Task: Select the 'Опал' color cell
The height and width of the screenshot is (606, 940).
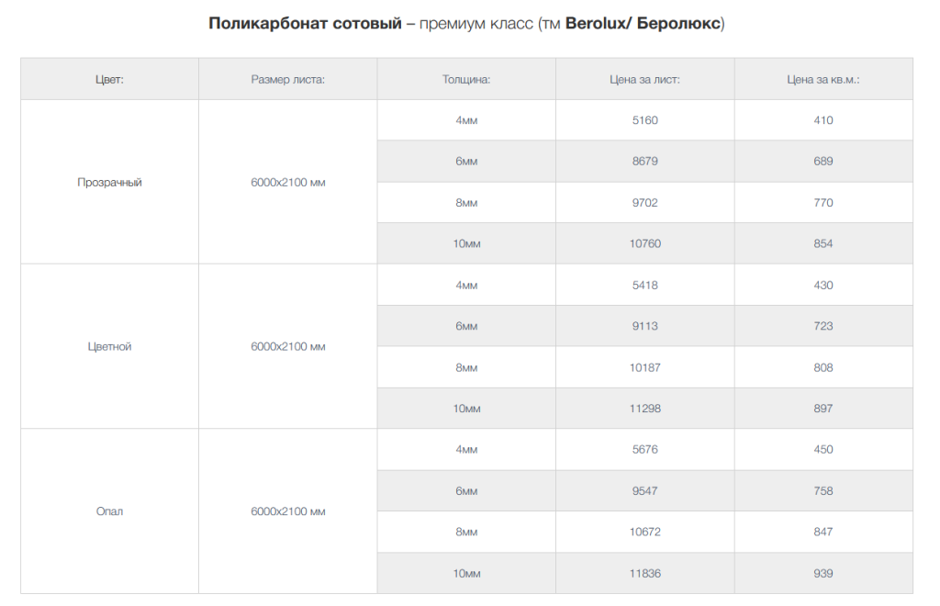Action: 109,511
